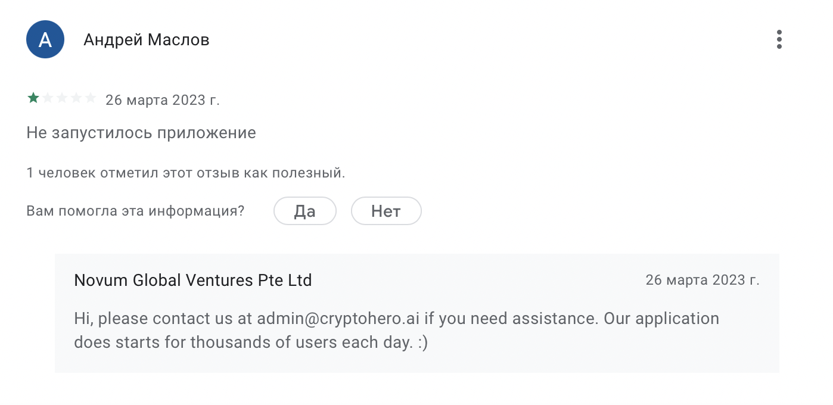This screenshot has height=405, width=833.
Task: Click the filled green first star
Action: pyautogui.click(x=33, y=98)
